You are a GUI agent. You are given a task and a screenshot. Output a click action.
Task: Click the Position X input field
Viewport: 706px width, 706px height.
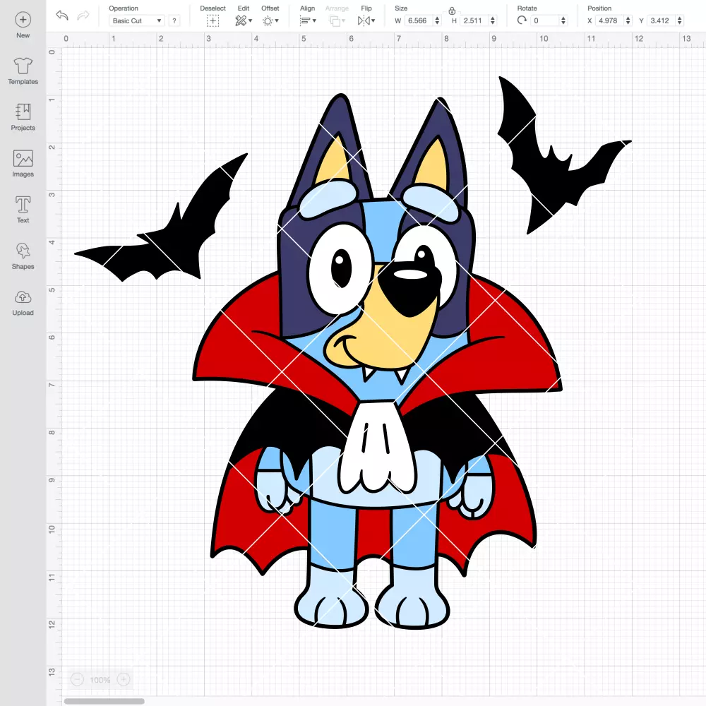pos(610,20)
